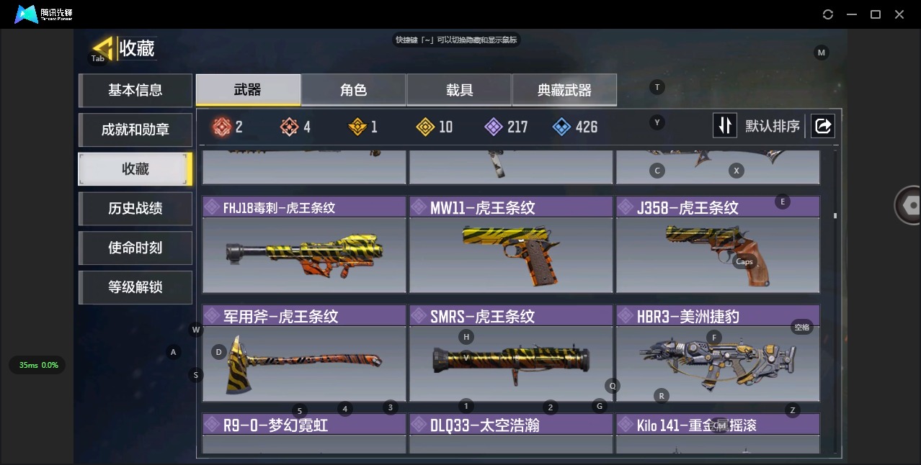
Task: Click the Tencent emulator refresh icon in title bar
Action: 828,14
